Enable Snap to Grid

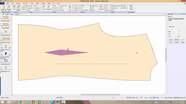tap(151, 98)
